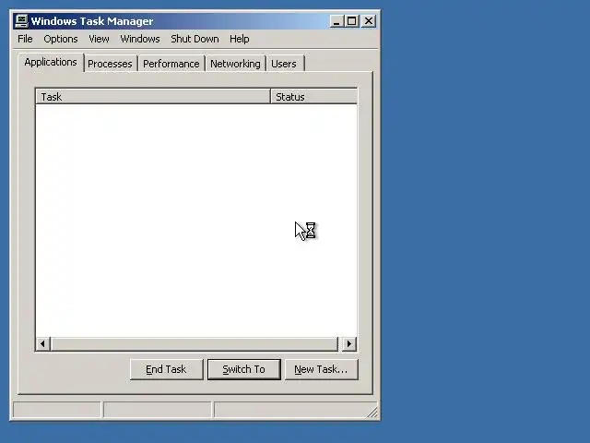Image resolution: width=590 pixels, height=443 pixels.
Task: Click the Switch To button
Action: [243, 369]
